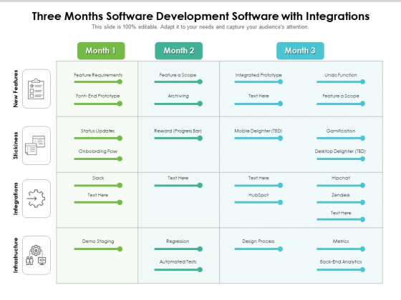The image size is (401, 300).
Task: Click the progress bar under Back-End Analytics
Action: [341, 270]
